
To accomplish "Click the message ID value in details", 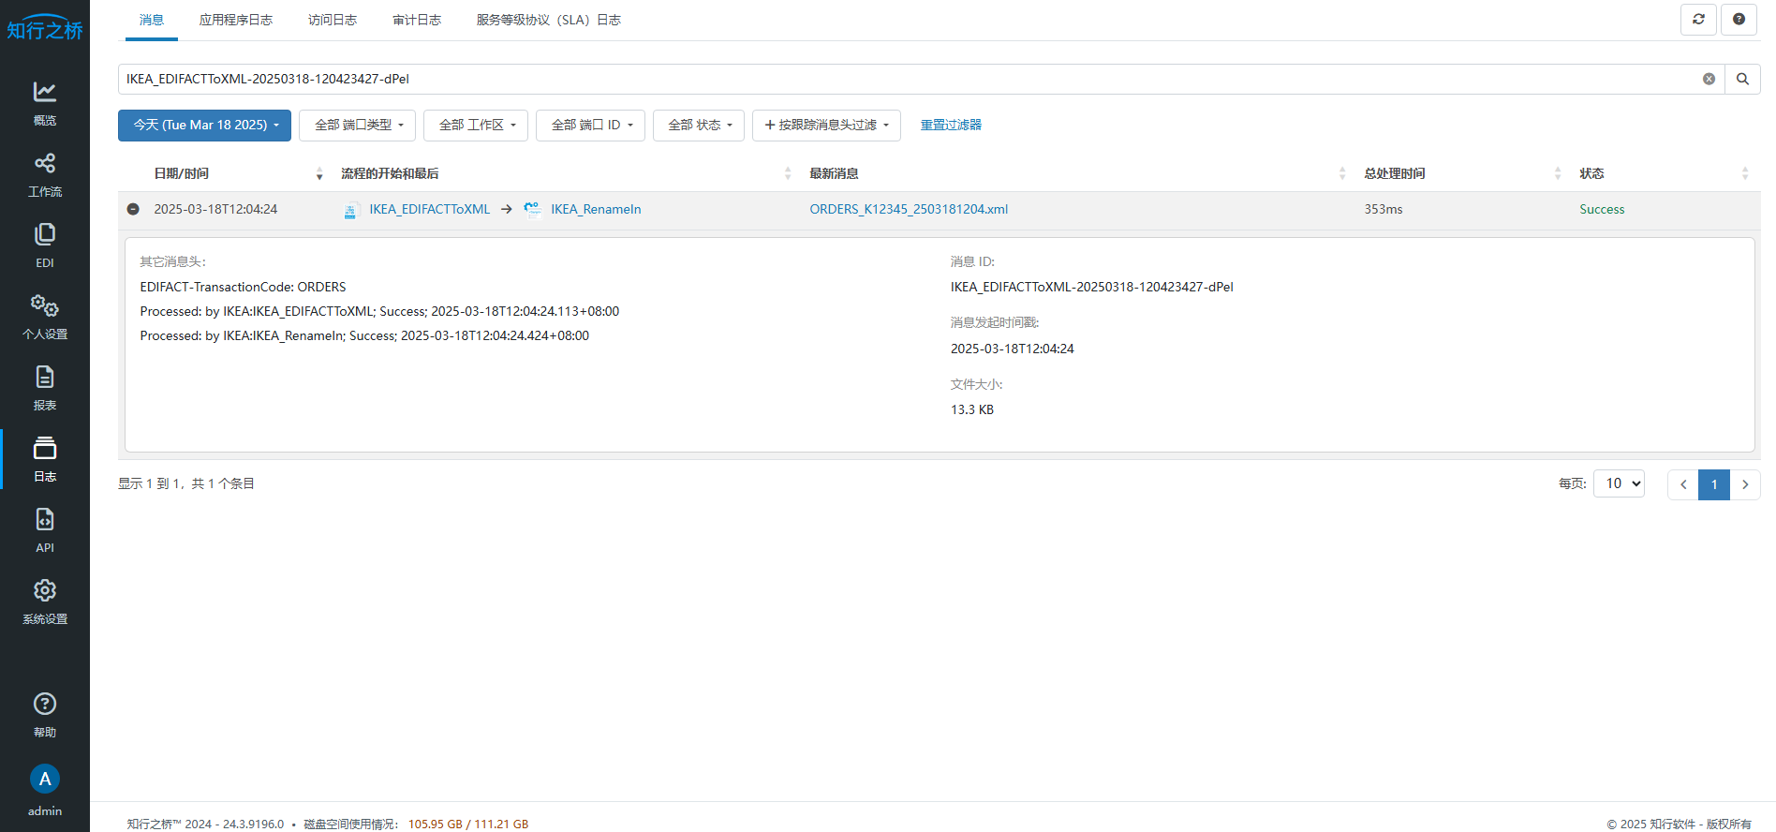I will click(1092, 287).
